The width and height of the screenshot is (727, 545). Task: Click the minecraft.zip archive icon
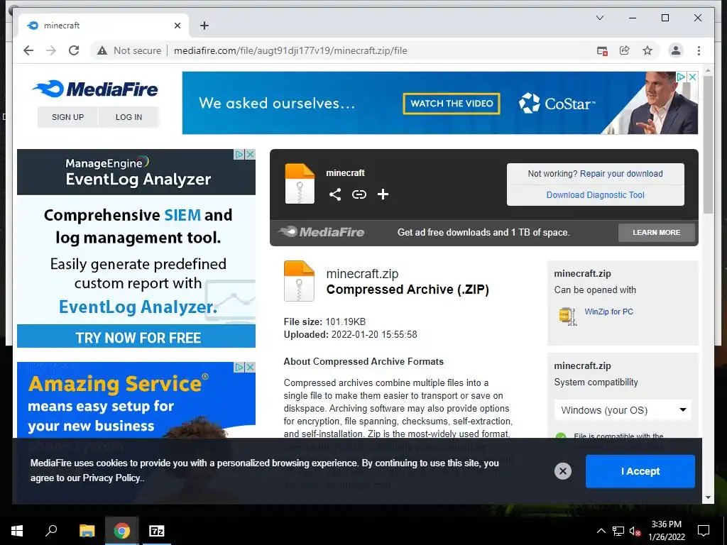click(x=299, y=281)
